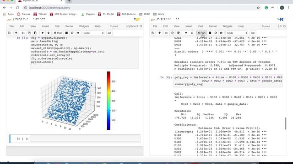Image resolution: width=293 pixels, height=164 pixels.
Task: Copy selected cells in the R notebook
Action: coord(173,33)
